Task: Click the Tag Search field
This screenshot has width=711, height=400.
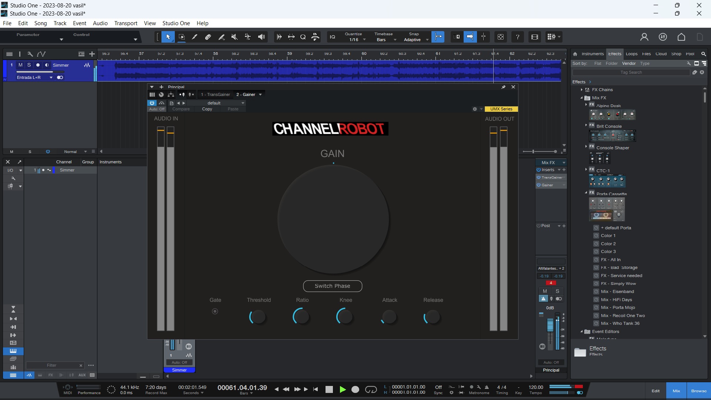Action: pos(631,72)
